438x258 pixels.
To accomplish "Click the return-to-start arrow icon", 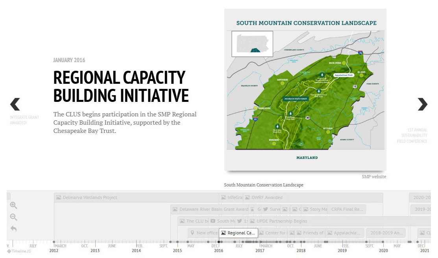I will click(x=13, y=229).
